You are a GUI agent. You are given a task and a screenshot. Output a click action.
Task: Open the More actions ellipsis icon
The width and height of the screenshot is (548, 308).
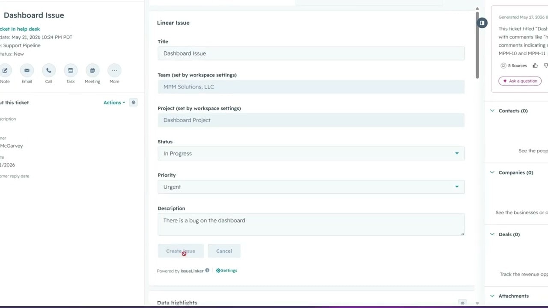coord(114,71)
